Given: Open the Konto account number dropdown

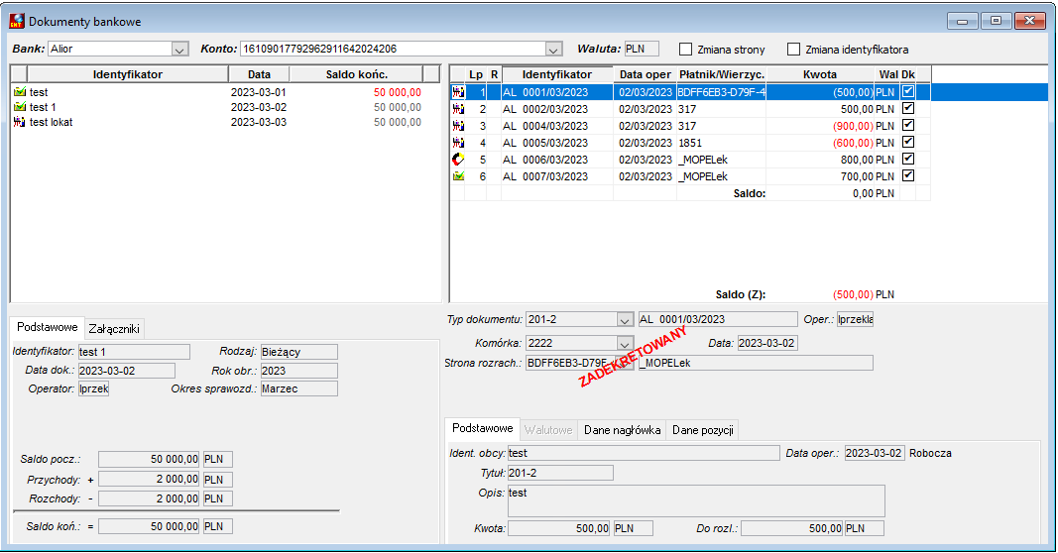Looking at the screenshot, I should coord(553,50).
